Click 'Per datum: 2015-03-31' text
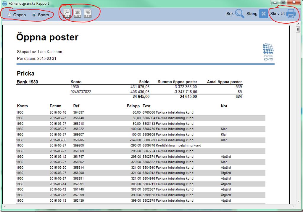The height and width of the screenshot is (212, 303). point(36,58)
